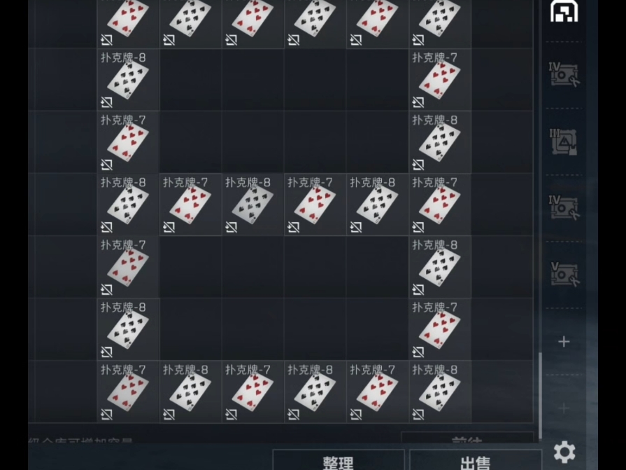Select the 扑克牌-8 card in the bottom-right corner
The width and height of the screenshot is (626, 470).
pyautogui.click(x=440, y=392)
